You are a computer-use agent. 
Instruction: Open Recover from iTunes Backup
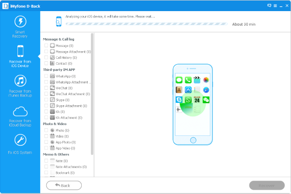(x=20, y=86)
